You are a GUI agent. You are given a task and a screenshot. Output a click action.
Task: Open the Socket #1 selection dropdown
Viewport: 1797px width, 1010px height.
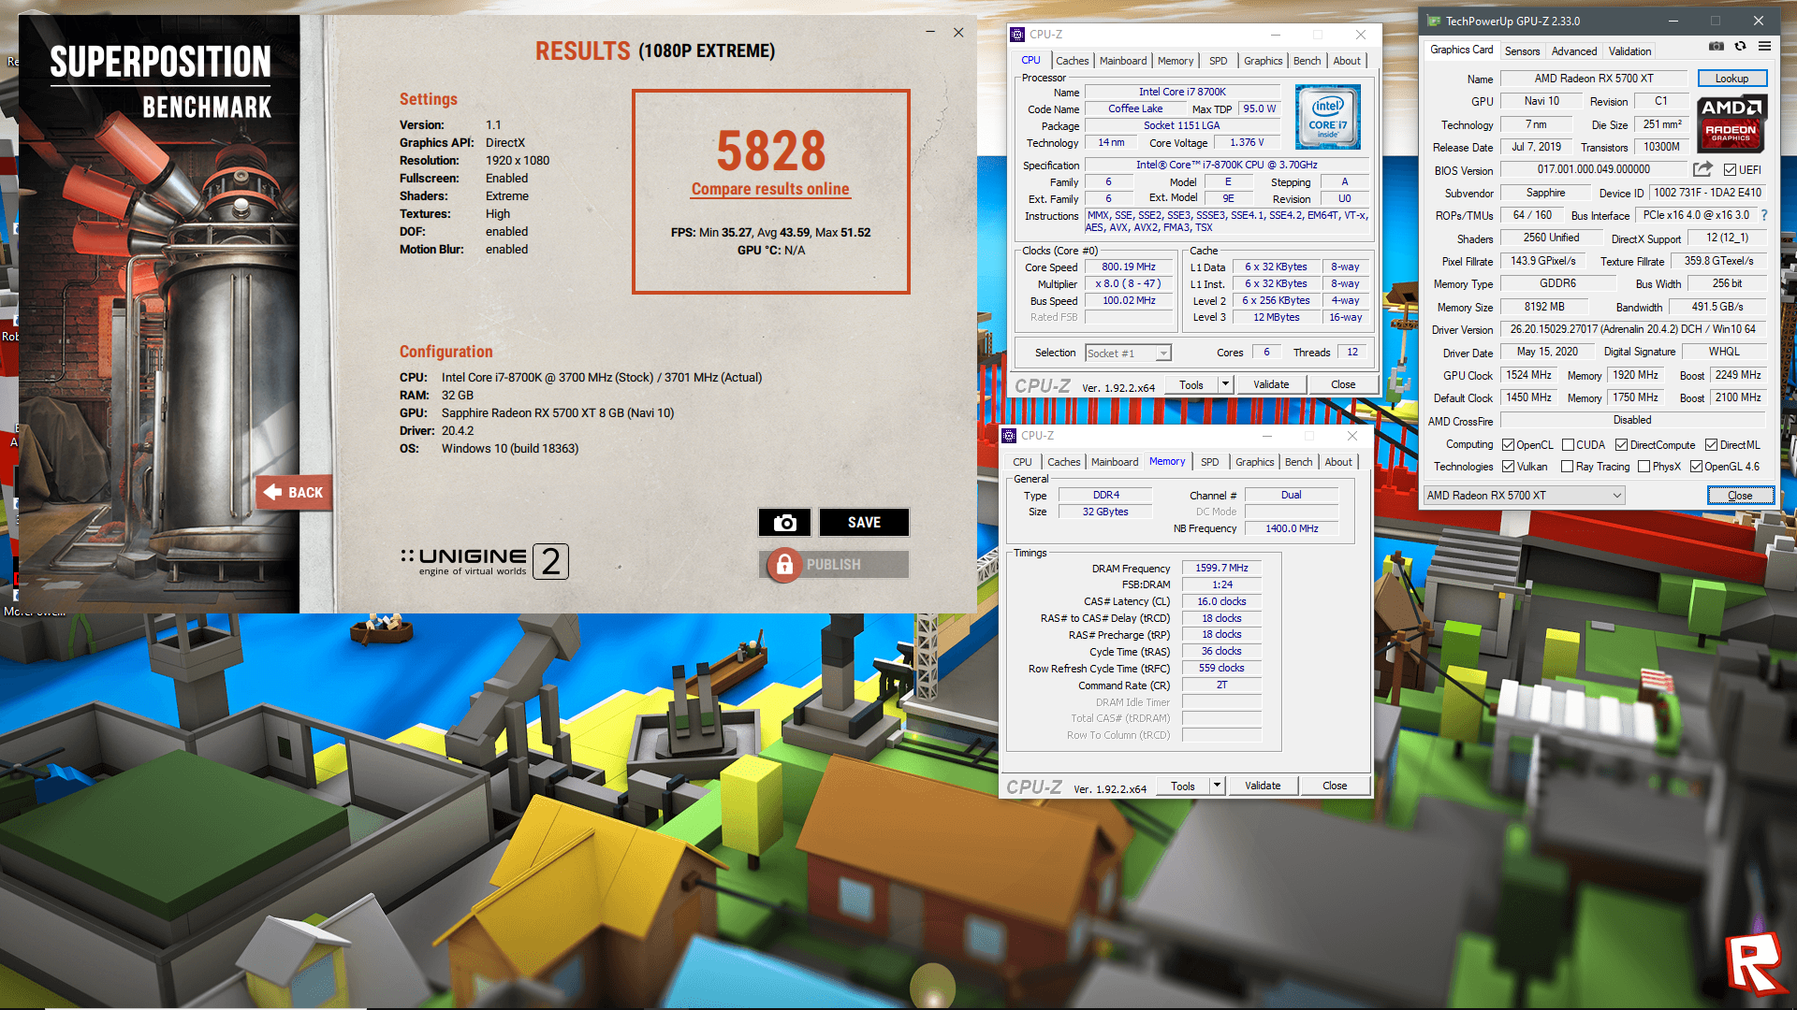pyautogui.click(x=1128, y=353)
